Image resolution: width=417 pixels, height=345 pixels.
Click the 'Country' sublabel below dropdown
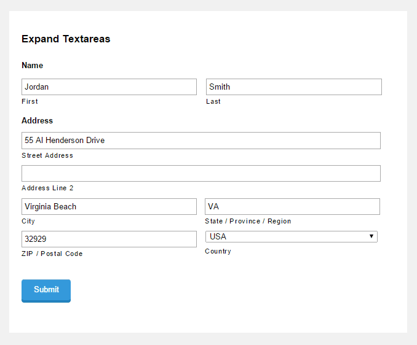[x=218, y=251]
